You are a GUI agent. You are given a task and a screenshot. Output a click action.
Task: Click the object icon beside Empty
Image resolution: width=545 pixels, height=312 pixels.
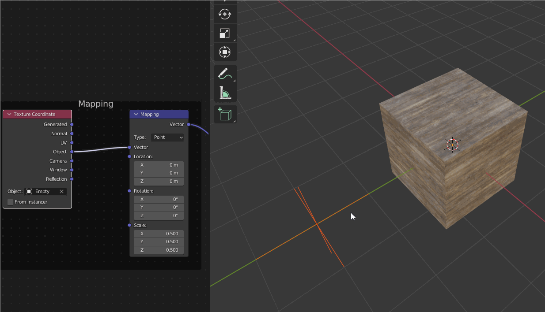click(x=29, y=192)
